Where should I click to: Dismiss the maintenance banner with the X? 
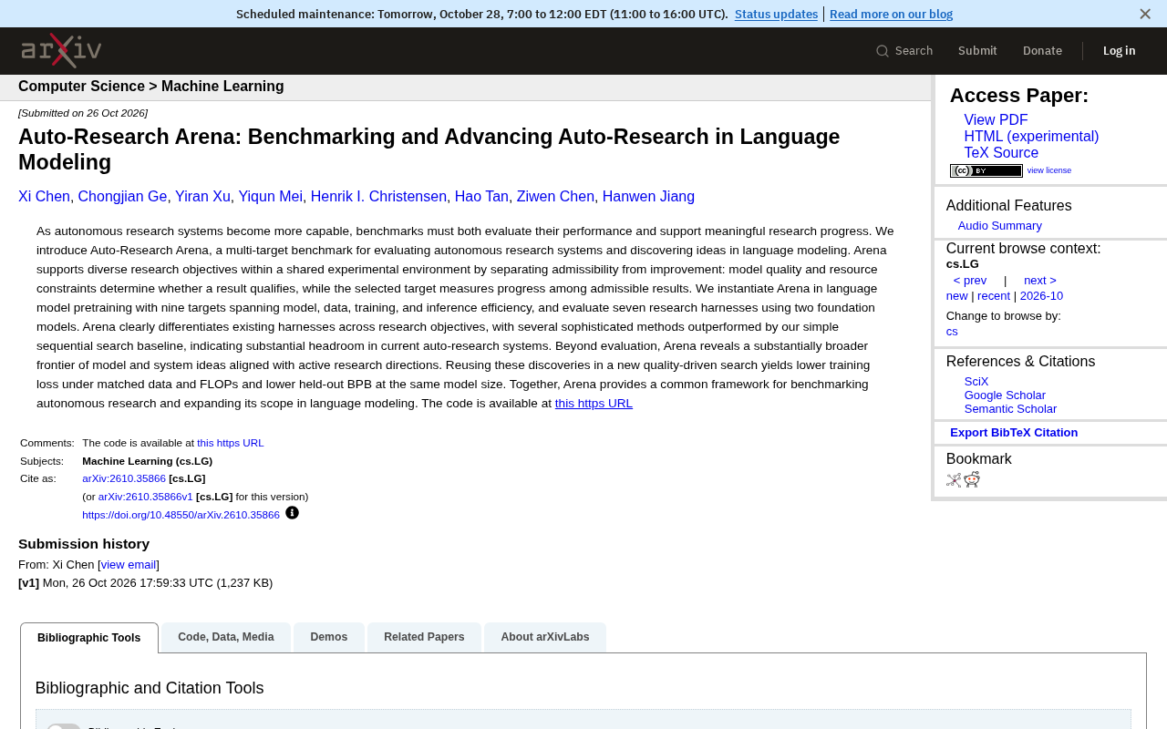coord(1145,14)
